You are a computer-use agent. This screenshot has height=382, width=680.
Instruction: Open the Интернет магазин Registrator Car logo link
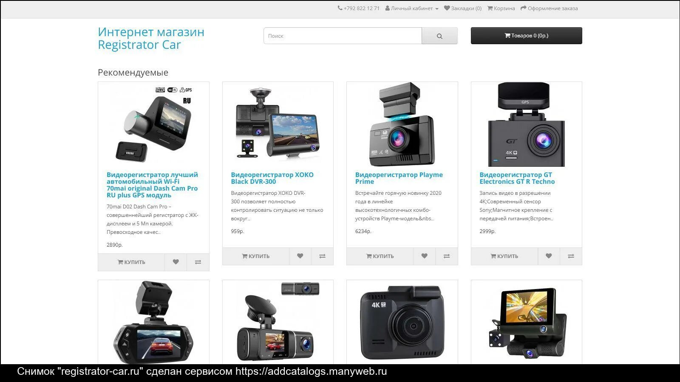151,38
